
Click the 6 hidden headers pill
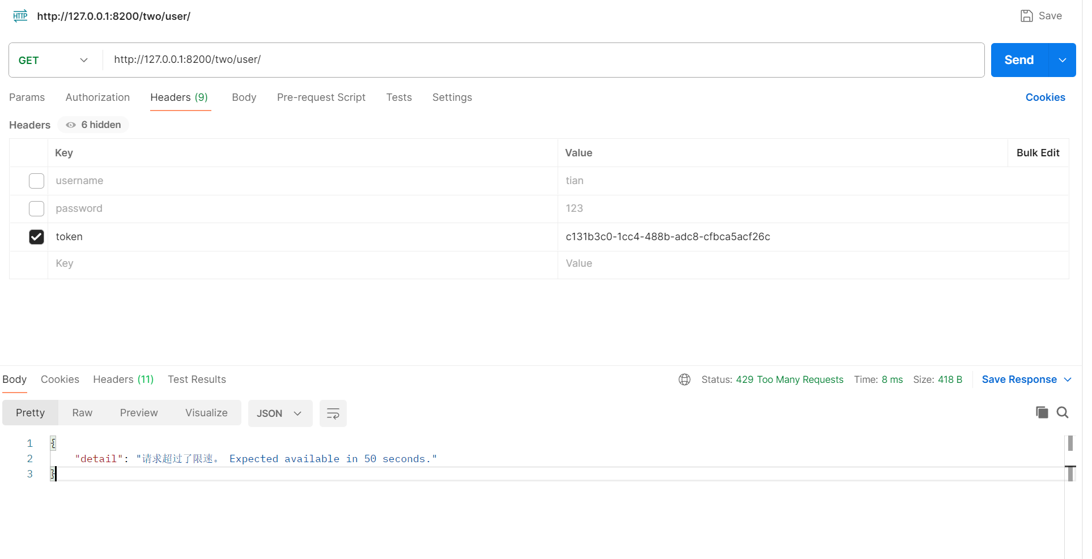[x=94, y=125]
